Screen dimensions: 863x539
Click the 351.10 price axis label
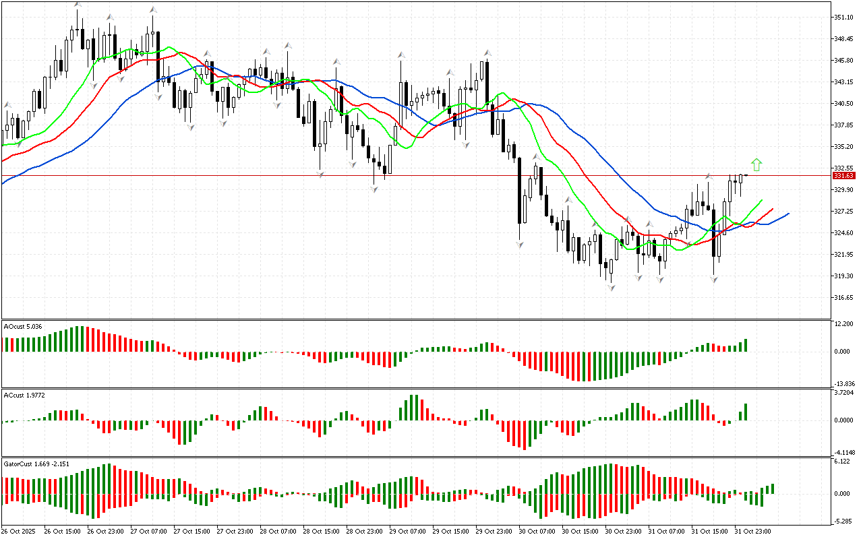click(843, 18)
